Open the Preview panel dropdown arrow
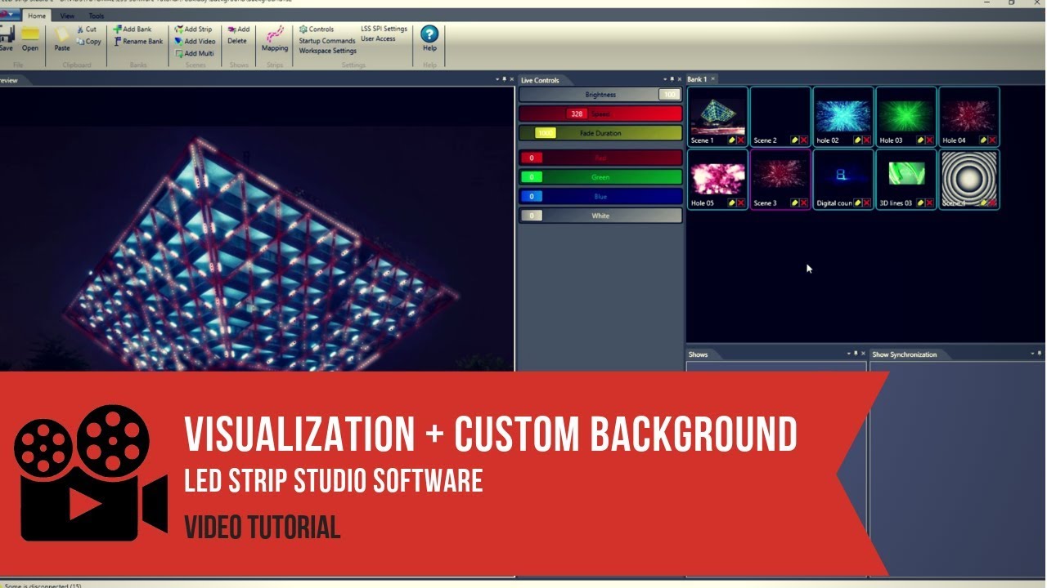Viewport: 1047px width, 588px height. (x=497, y=79)
